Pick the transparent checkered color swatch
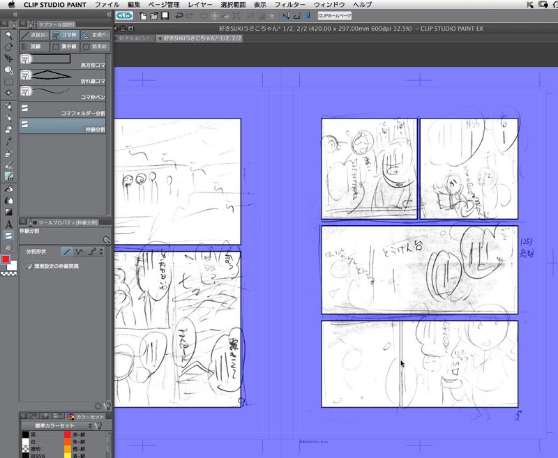This screenshot has width=558, height=458. click(9, 273)
